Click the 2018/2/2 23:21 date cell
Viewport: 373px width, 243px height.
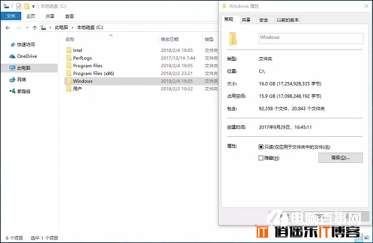tap(177, 73)
